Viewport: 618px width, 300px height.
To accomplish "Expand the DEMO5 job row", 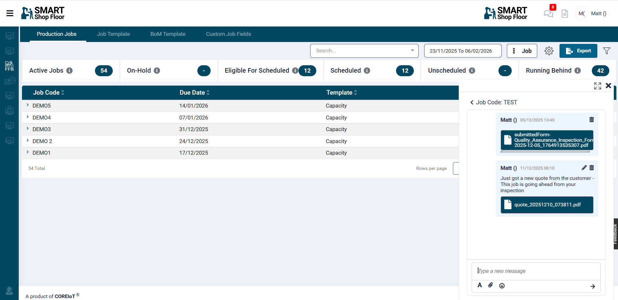I will pos(28,105).
